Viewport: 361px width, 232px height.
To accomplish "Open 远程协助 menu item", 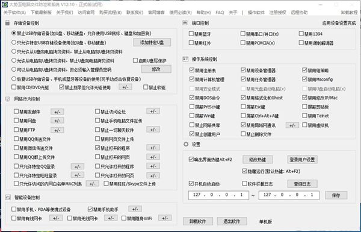I will 299,13.
